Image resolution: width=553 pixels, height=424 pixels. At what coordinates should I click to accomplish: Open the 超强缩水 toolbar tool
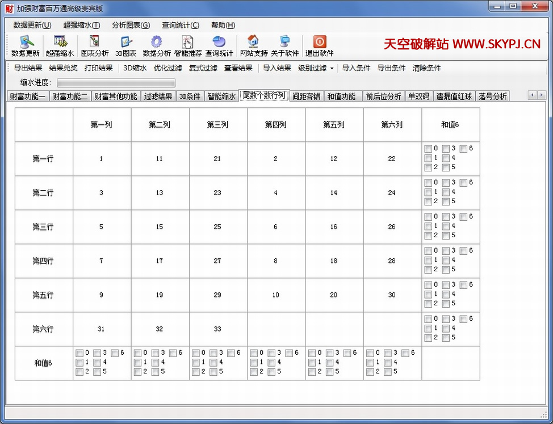click(60, 43)
